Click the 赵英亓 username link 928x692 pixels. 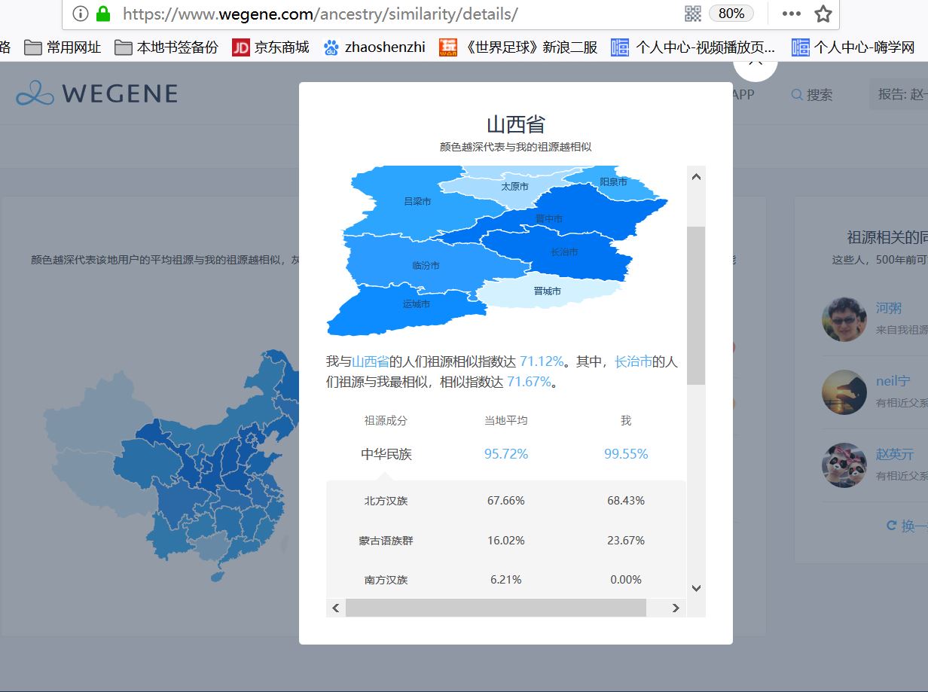895,454
